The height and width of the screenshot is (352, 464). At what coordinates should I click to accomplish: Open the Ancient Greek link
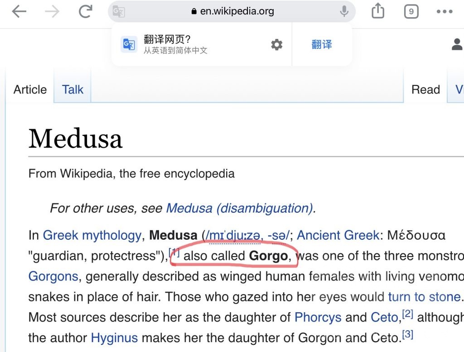[x=338, y=235]
